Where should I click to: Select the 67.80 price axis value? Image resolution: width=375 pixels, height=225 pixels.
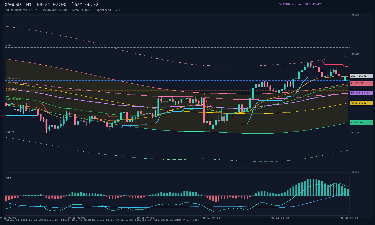click(355, 54)
